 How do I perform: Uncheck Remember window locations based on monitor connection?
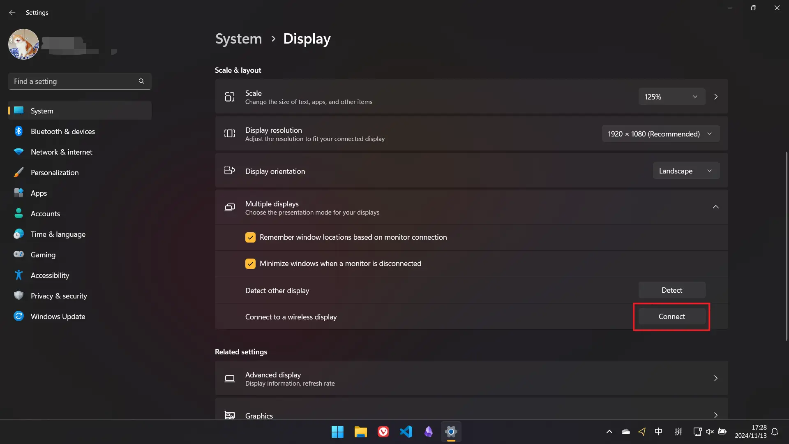[x=251, y=237]
